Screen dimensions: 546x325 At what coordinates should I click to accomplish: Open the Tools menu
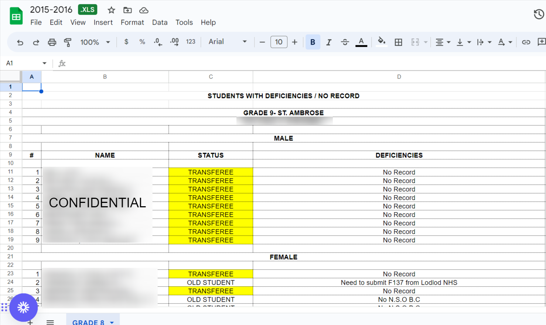pos(184,23)
